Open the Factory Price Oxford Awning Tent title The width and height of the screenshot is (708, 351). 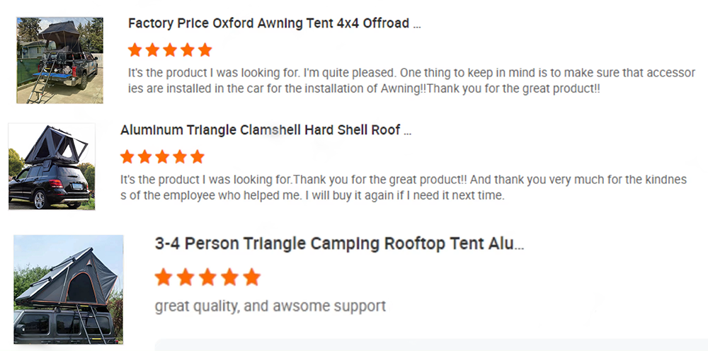click(x=275, y=23)
